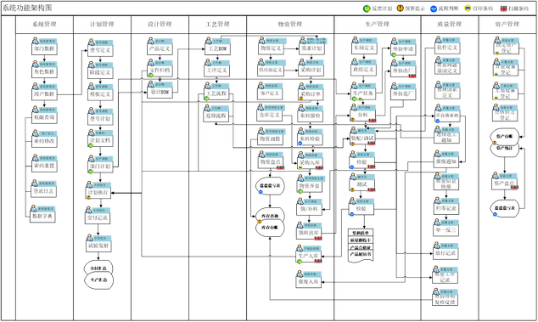This screenshot has width=538, height=322.
Task: Click the red 扫描条码 scanner icon
Action: click(x=503, y=8)
